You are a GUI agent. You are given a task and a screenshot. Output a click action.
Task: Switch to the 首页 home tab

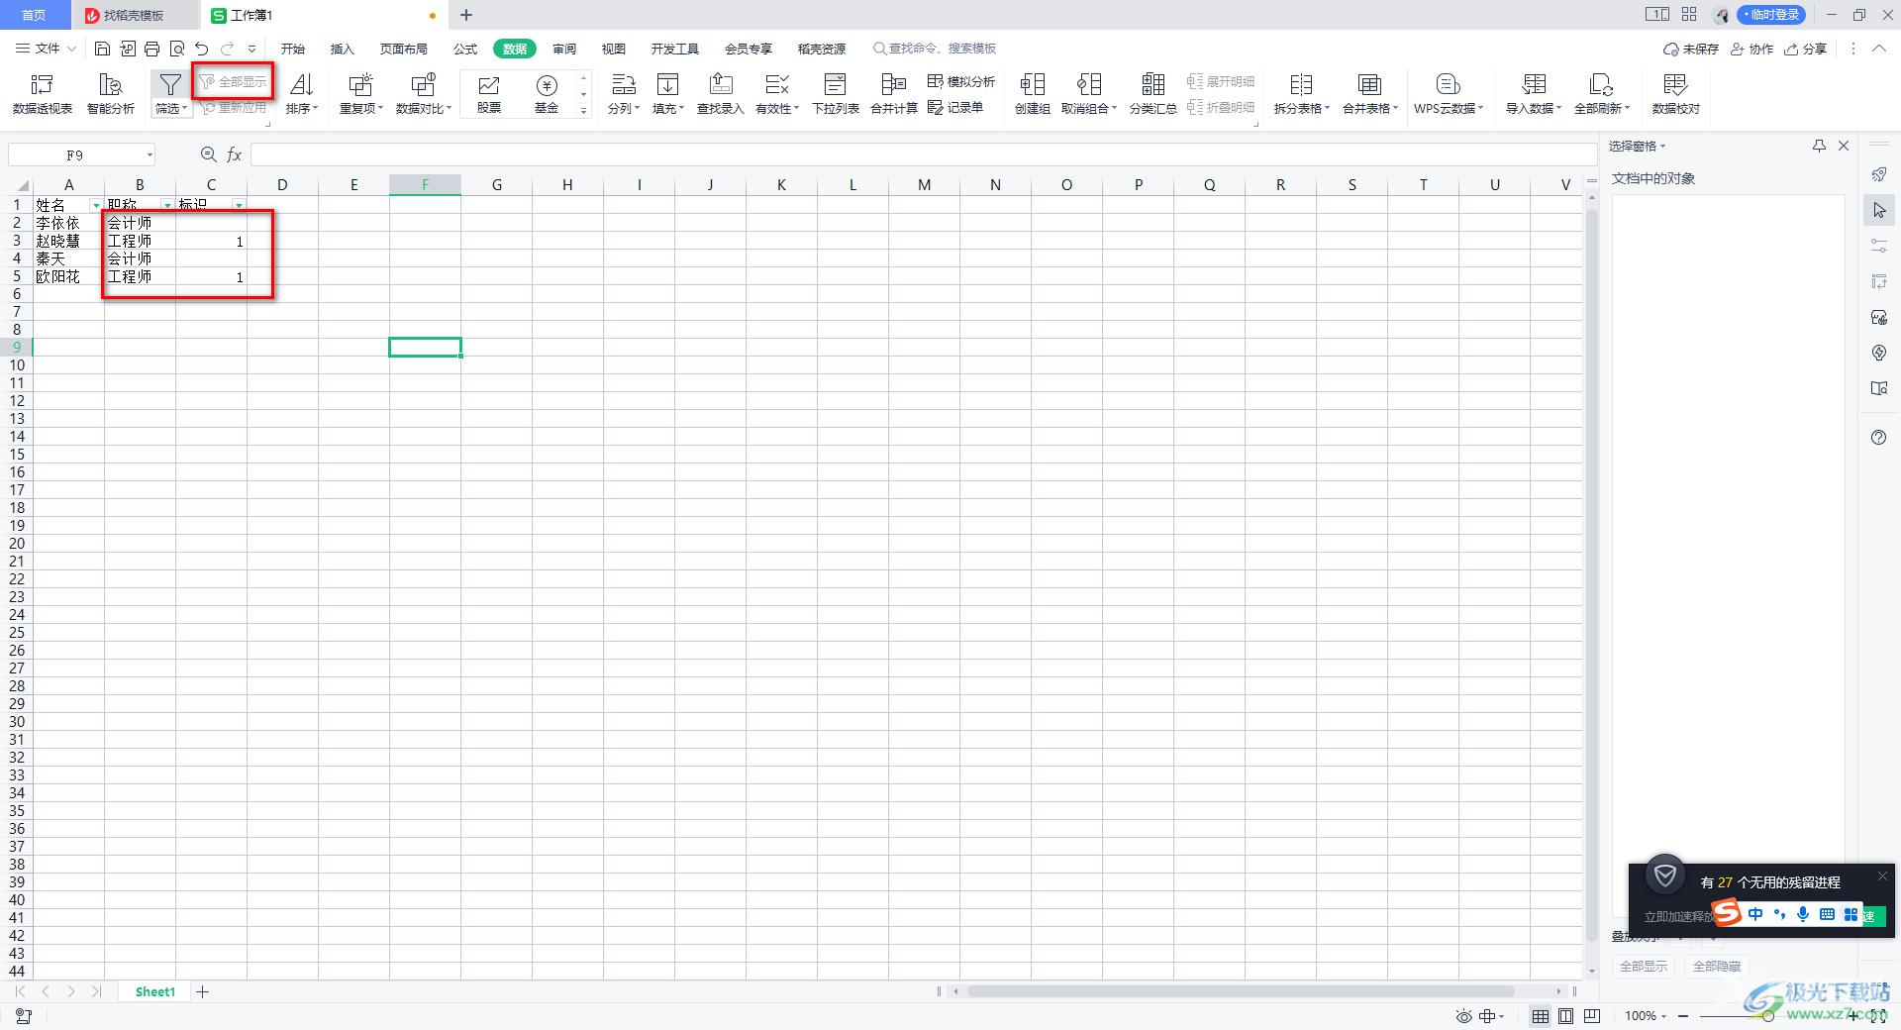[34, 15]
